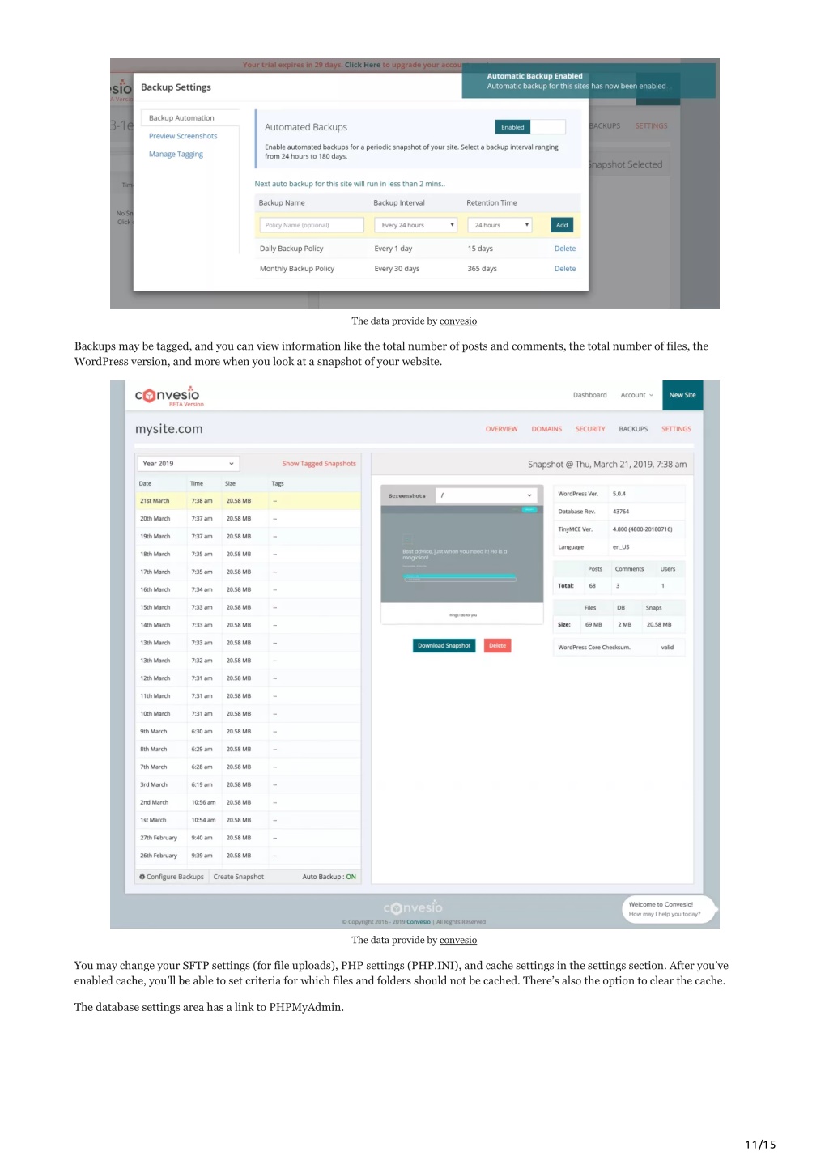829x1173 pixels.
Task: Select the 1st March snapshot row
Action: pos(248,820)
